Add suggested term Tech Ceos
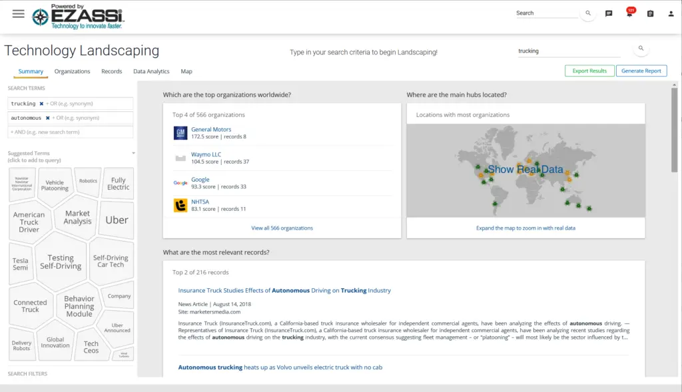The image size is (682, 392). (x=91, y=347)
